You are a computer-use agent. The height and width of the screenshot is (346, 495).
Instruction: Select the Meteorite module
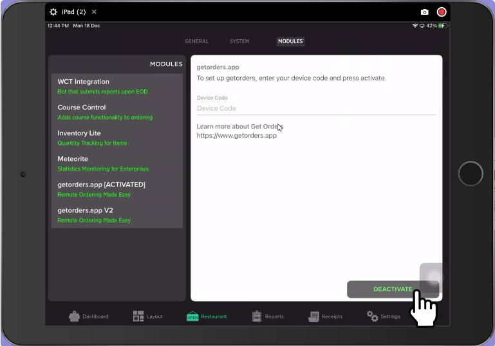click(117, 164)
